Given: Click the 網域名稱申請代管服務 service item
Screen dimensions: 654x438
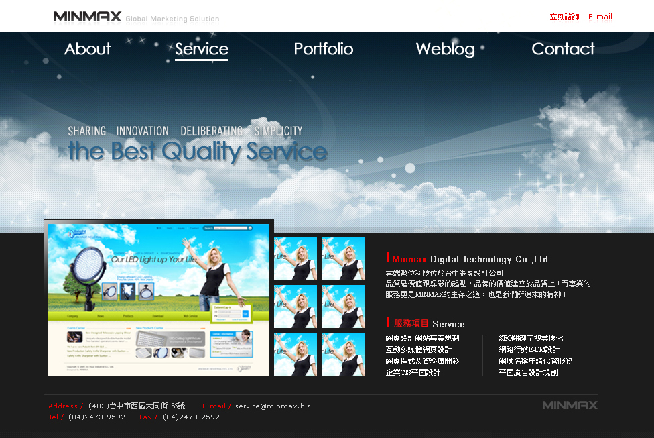Looking at the screenshot, I should [535, 361].
